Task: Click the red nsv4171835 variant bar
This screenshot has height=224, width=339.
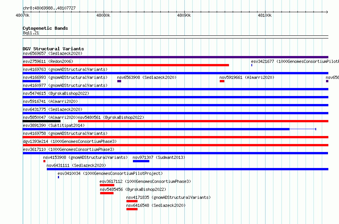Action: click(132, 201)
